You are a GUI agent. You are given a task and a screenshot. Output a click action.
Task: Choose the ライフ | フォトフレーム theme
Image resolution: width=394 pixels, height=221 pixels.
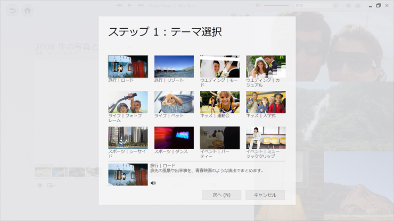click(x=128, y=102)
